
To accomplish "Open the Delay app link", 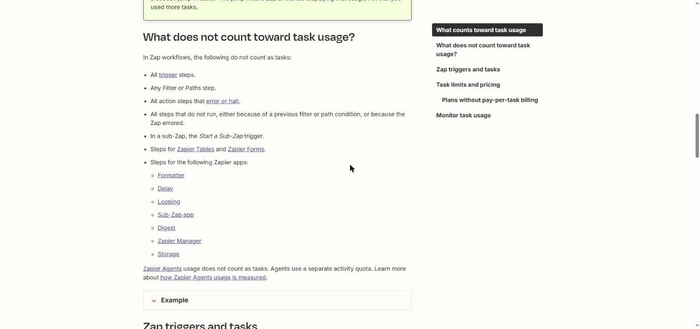I will (165, 188).
